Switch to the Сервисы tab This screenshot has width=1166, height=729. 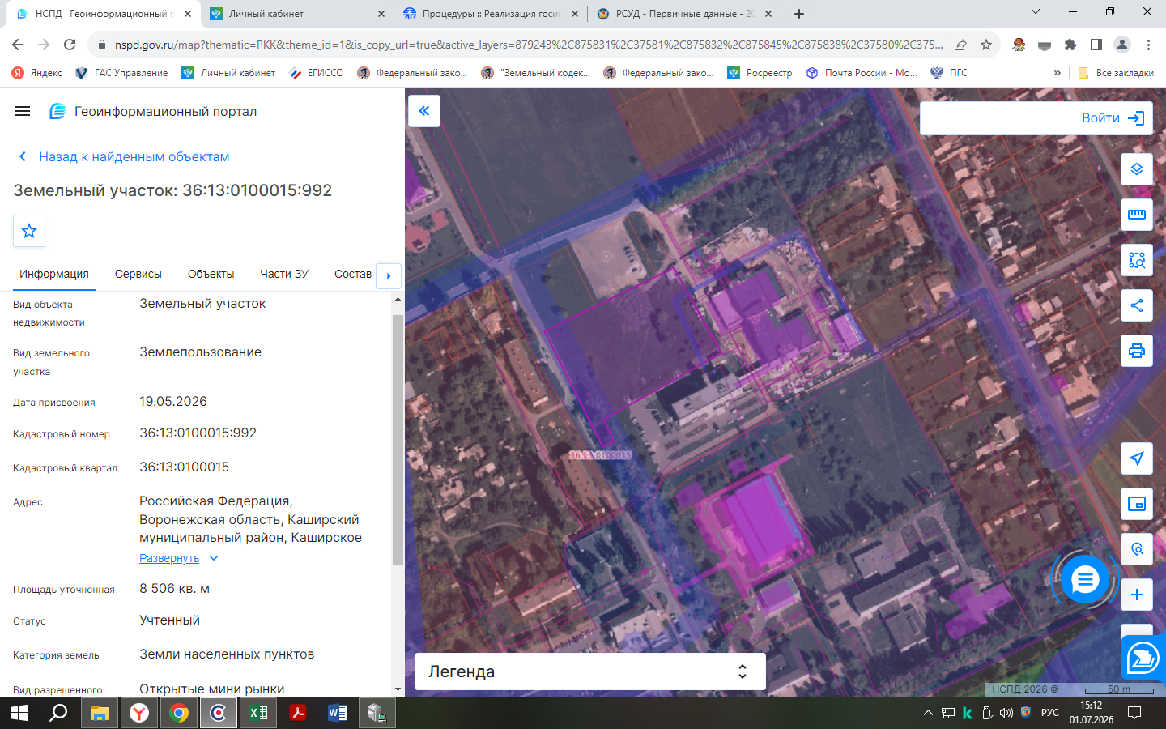tap(138, 274)
